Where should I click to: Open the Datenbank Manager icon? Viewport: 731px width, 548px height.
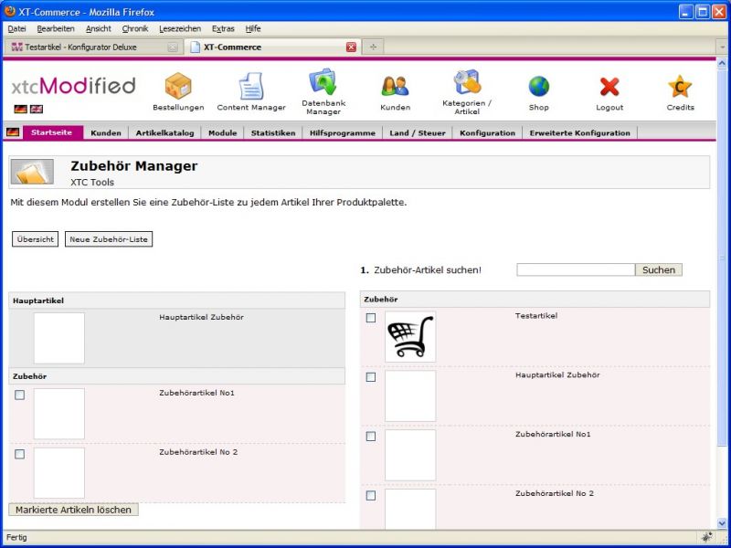pos(323,82)
